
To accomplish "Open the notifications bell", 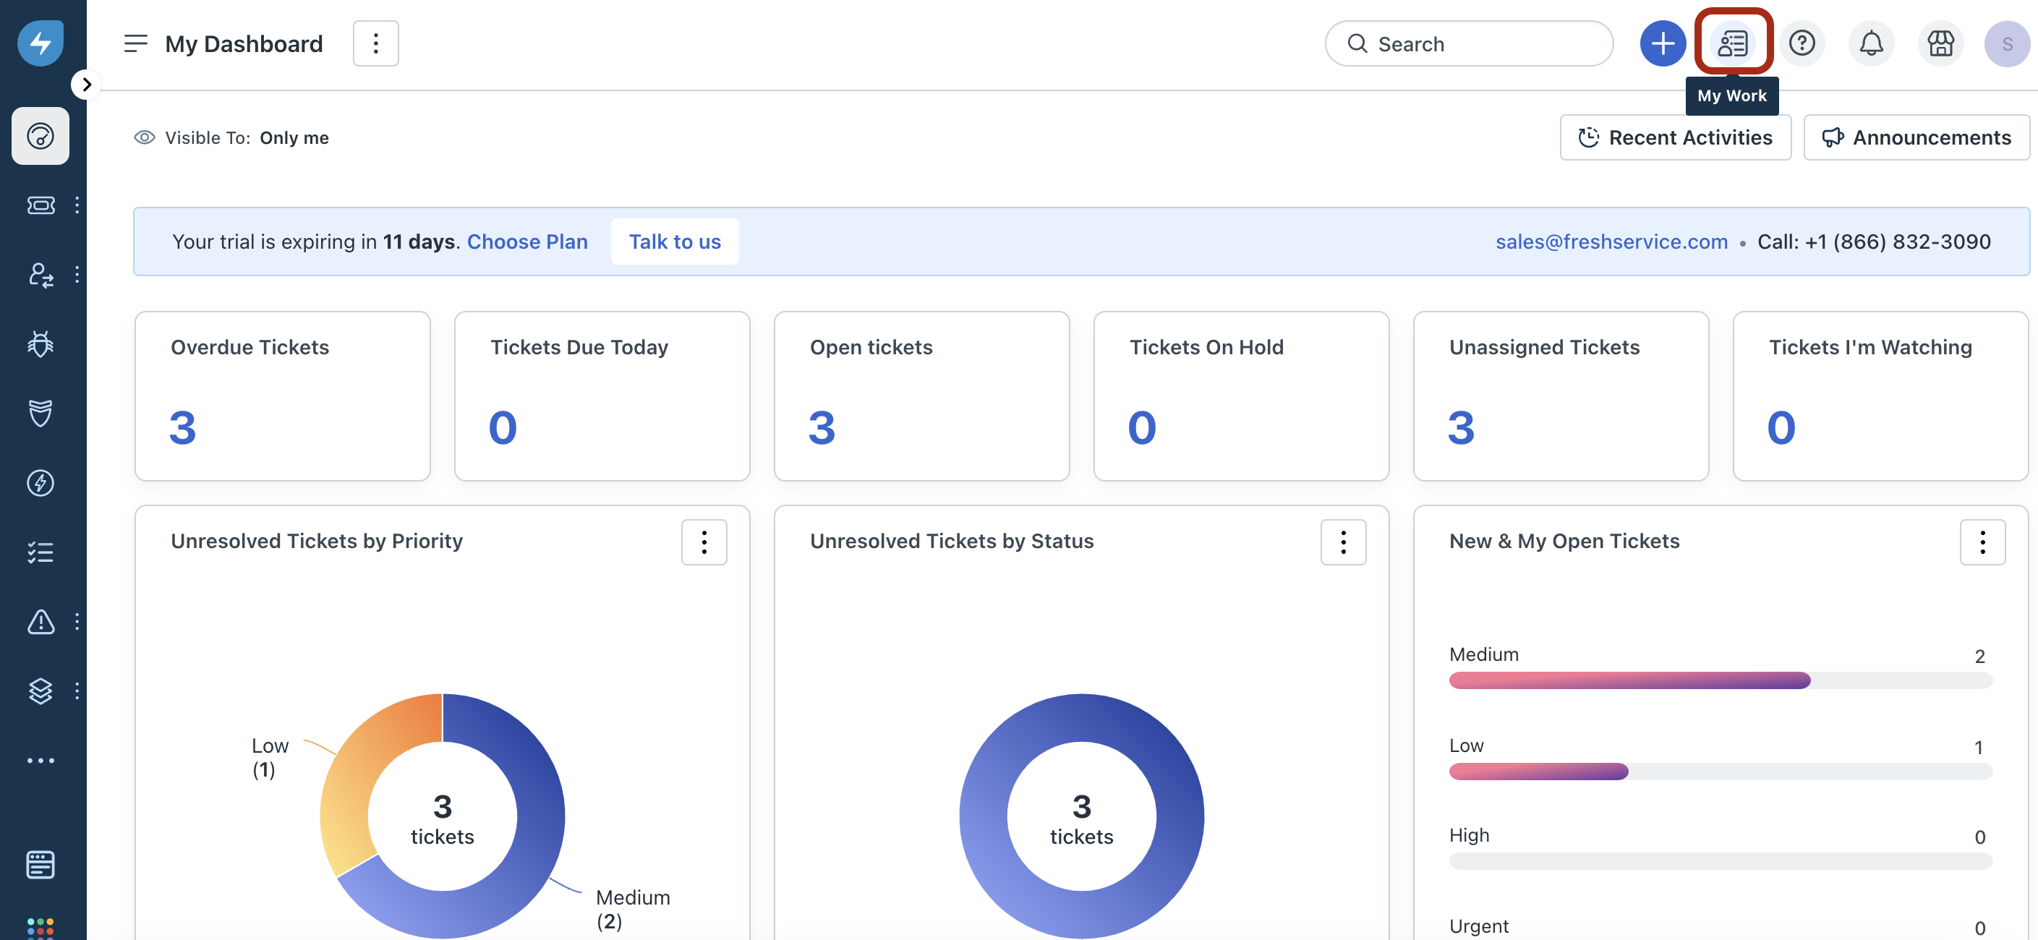I will (x=1870, y=43).
